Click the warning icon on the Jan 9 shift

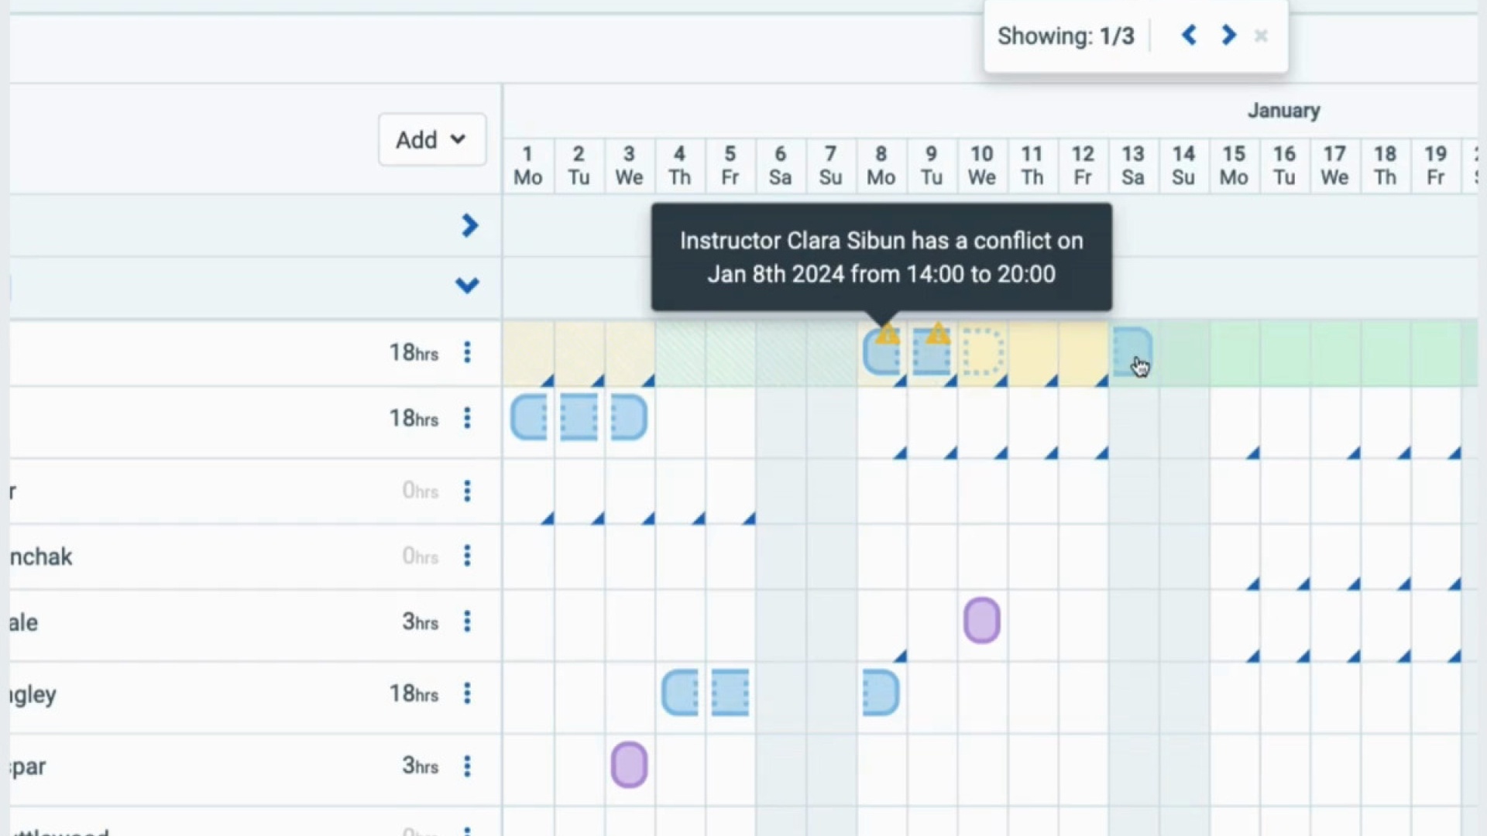(x=936, y=334)
